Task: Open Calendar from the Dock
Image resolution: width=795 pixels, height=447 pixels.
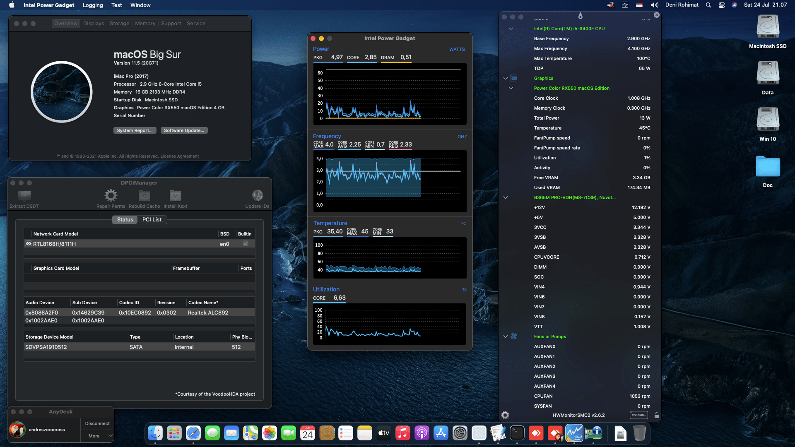Action: 308,433
